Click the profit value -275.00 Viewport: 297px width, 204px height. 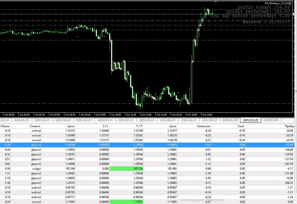[x=289, y=145]
